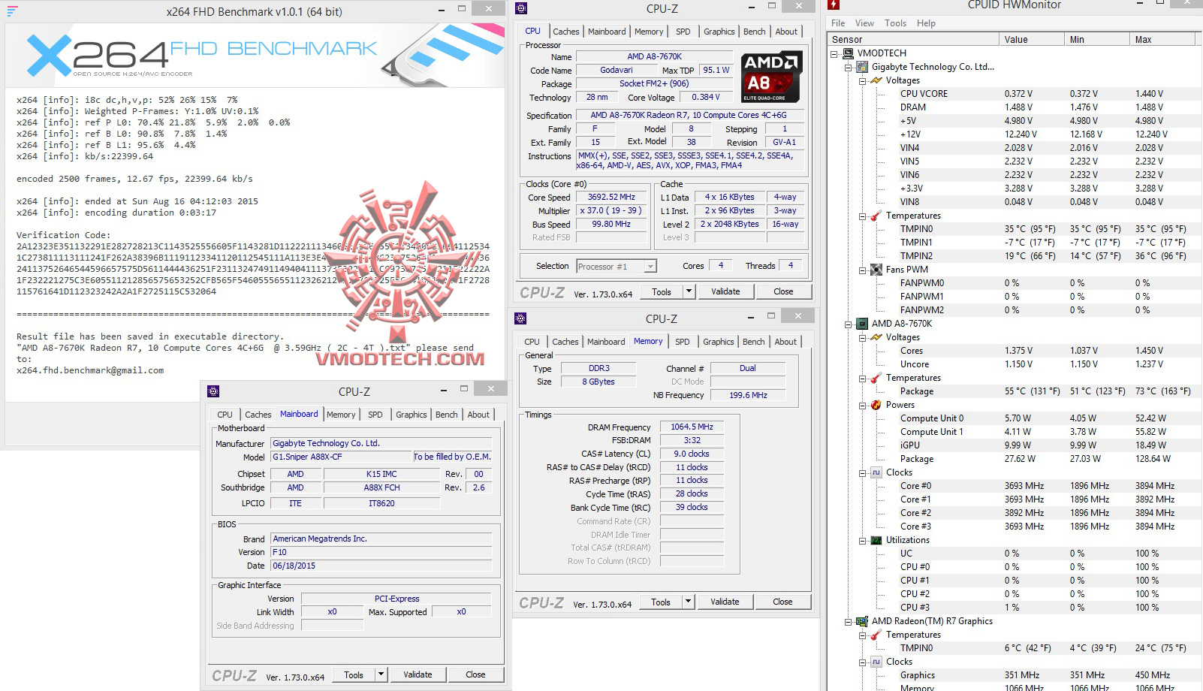This screenshot has width=1203, height=691.
Task: Open the Processor #1 selection dropdown
Action: click(650, 266)
